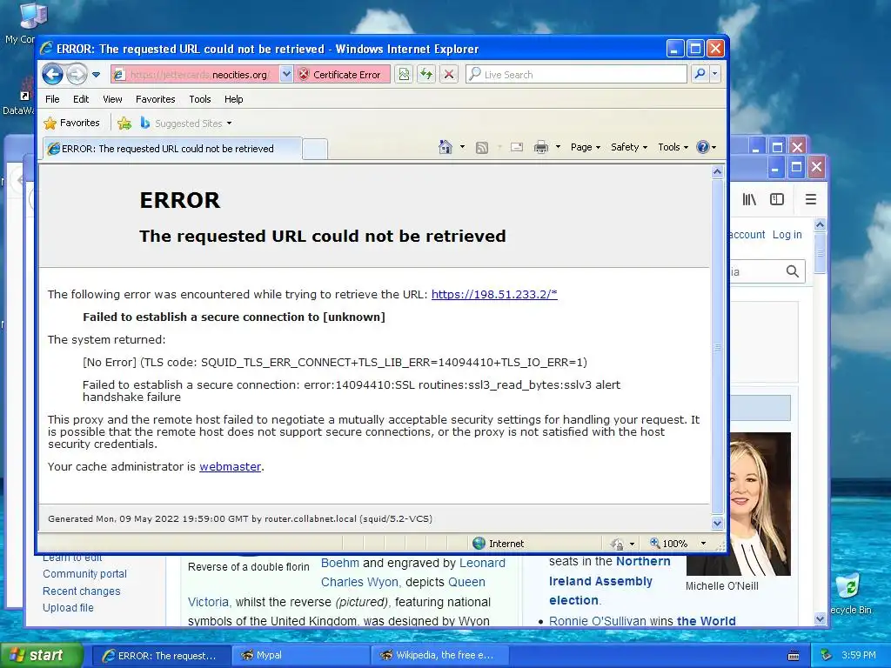Toggle the sidebar icon in the Mypal window
The image size is (891, 668).
[777, 199]
